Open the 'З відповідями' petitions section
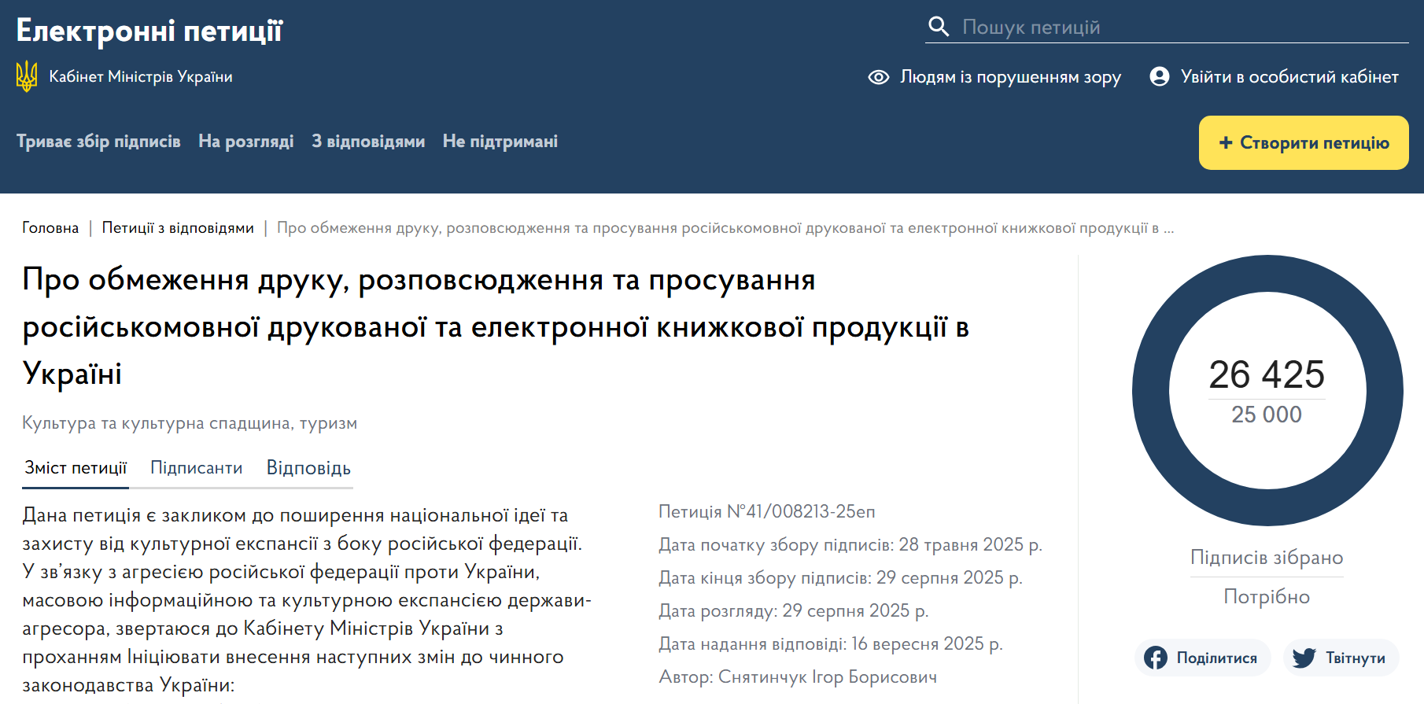 (367, 142)
